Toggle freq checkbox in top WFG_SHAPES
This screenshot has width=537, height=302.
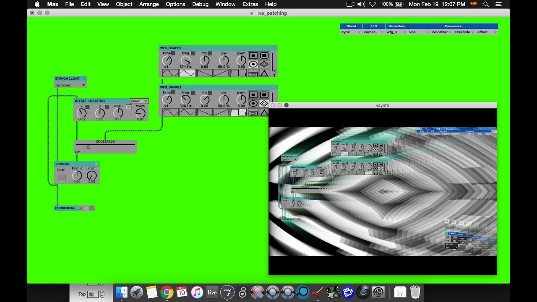(x=193, y=53)
